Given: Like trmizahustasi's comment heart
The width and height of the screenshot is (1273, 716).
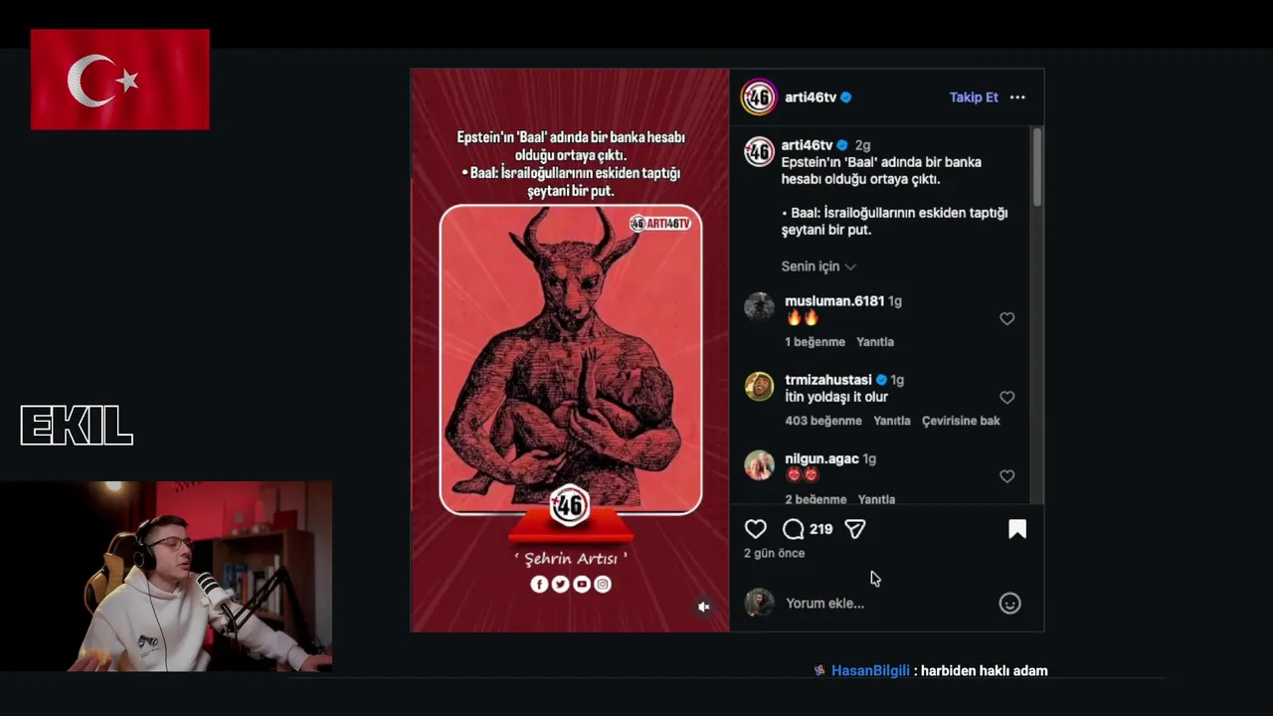Looking at the screenshot, I should (1006, 398).
